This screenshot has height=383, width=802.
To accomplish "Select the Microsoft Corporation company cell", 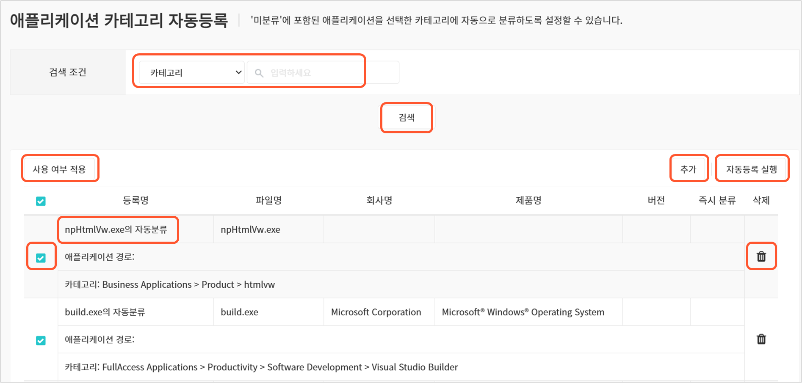I will point(376,312).
